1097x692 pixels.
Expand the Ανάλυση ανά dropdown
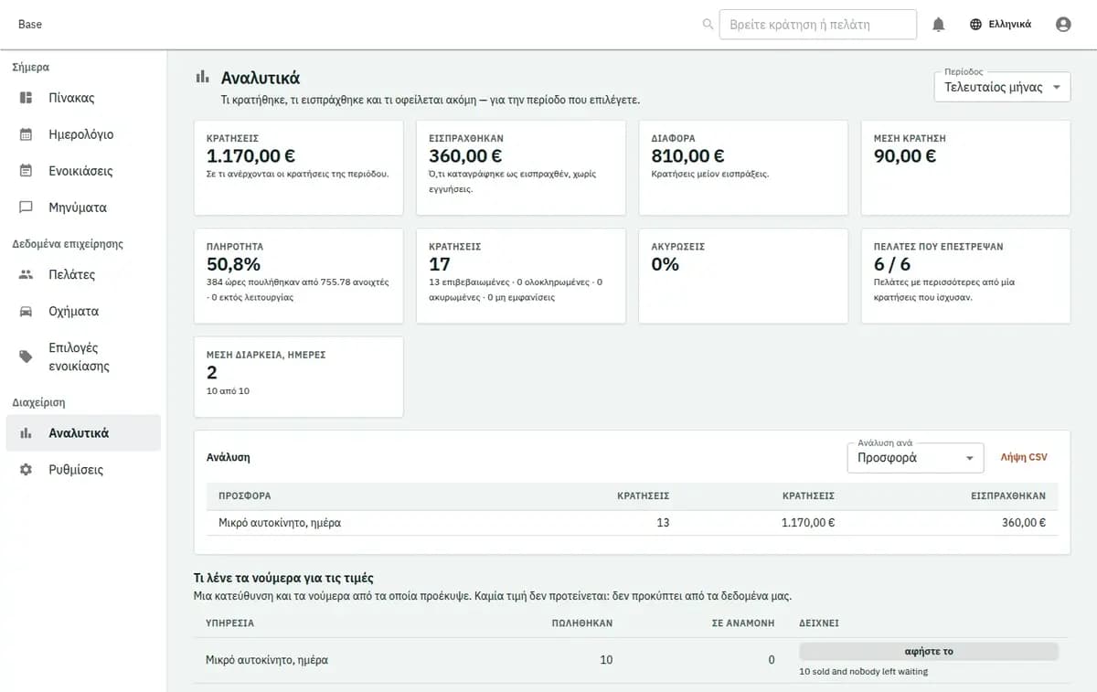915,458
